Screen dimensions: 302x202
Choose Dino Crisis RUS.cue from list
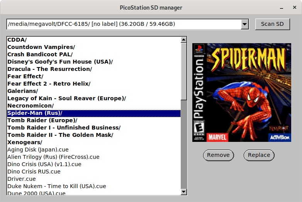[34, 172]
